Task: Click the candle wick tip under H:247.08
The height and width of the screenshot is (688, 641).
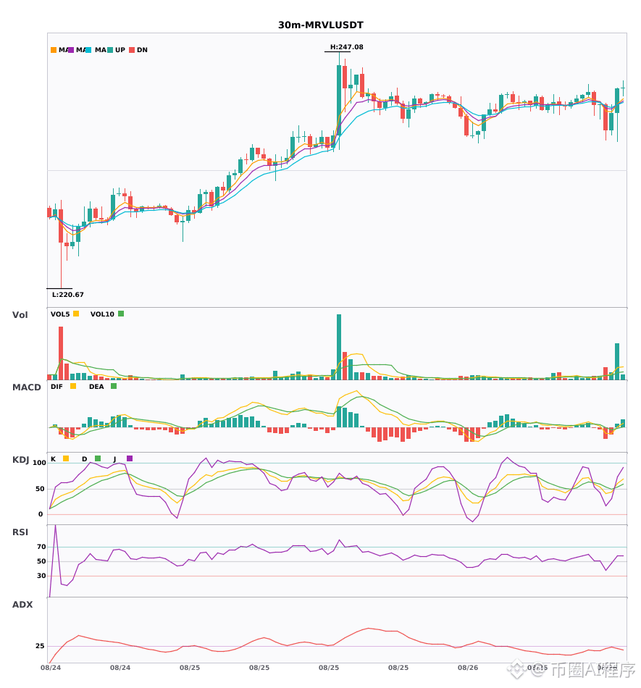Action: pyautogui.click(x=339, y=53)
